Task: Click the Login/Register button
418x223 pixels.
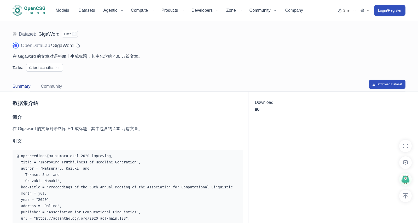Action: pos(390,10)
